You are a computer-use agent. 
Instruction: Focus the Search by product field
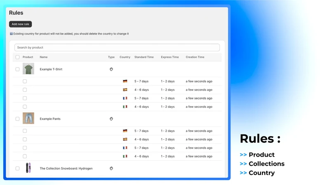click(x=117, y=47)
